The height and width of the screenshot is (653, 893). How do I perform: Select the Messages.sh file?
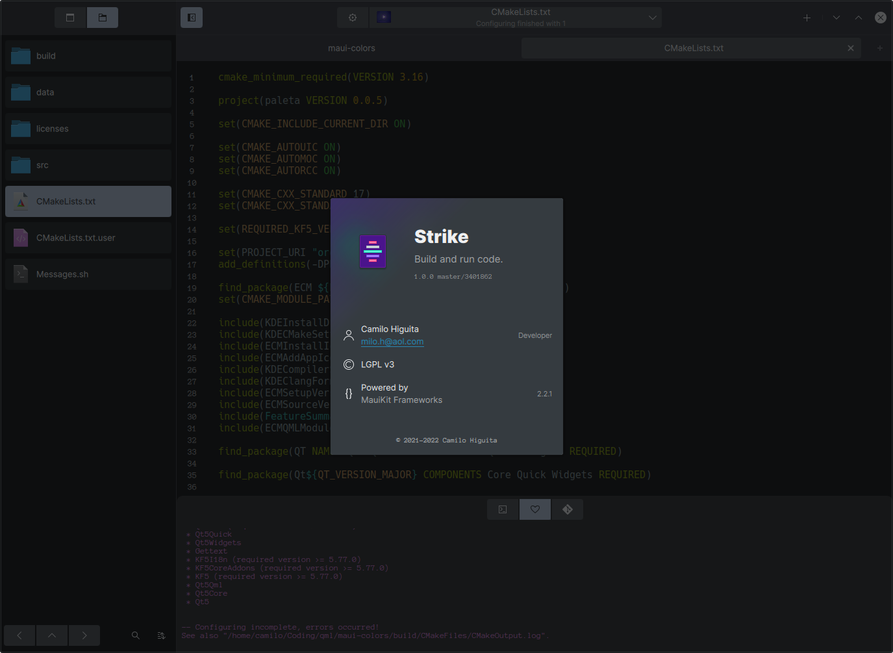pyautogui.click(x=88, y=274)
